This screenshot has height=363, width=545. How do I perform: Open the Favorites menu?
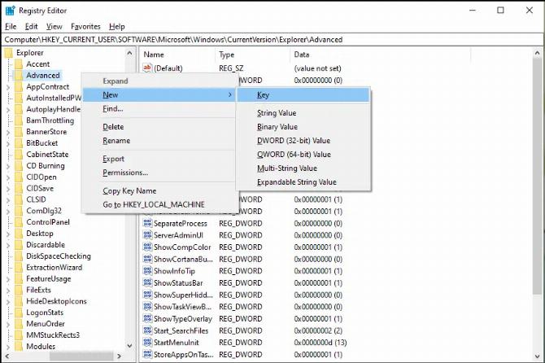[85, 26]
